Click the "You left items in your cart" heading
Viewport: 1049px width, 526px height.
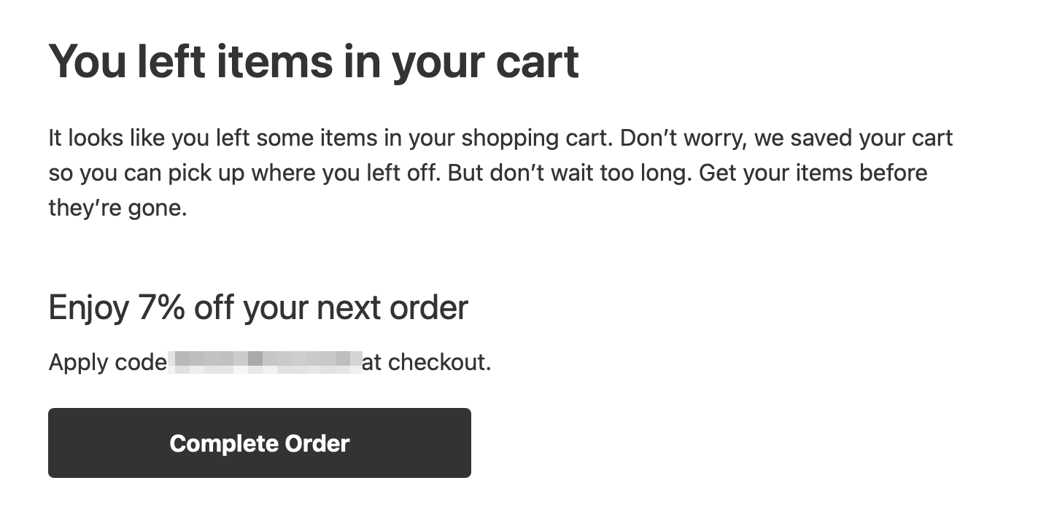pos(314,62)
